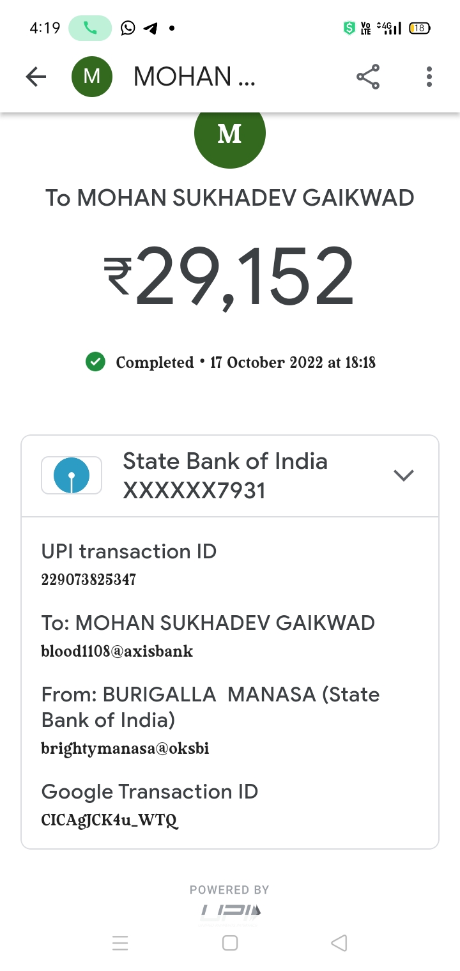
Task: Open Android recent apps menu button
Action: pos(120,943)
